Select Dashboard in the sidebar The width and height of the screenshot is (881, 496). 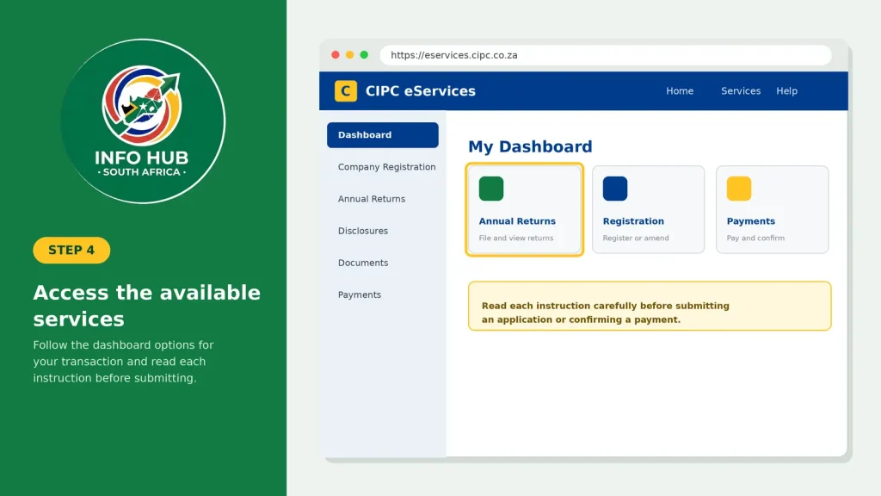[x=383, y=135]
